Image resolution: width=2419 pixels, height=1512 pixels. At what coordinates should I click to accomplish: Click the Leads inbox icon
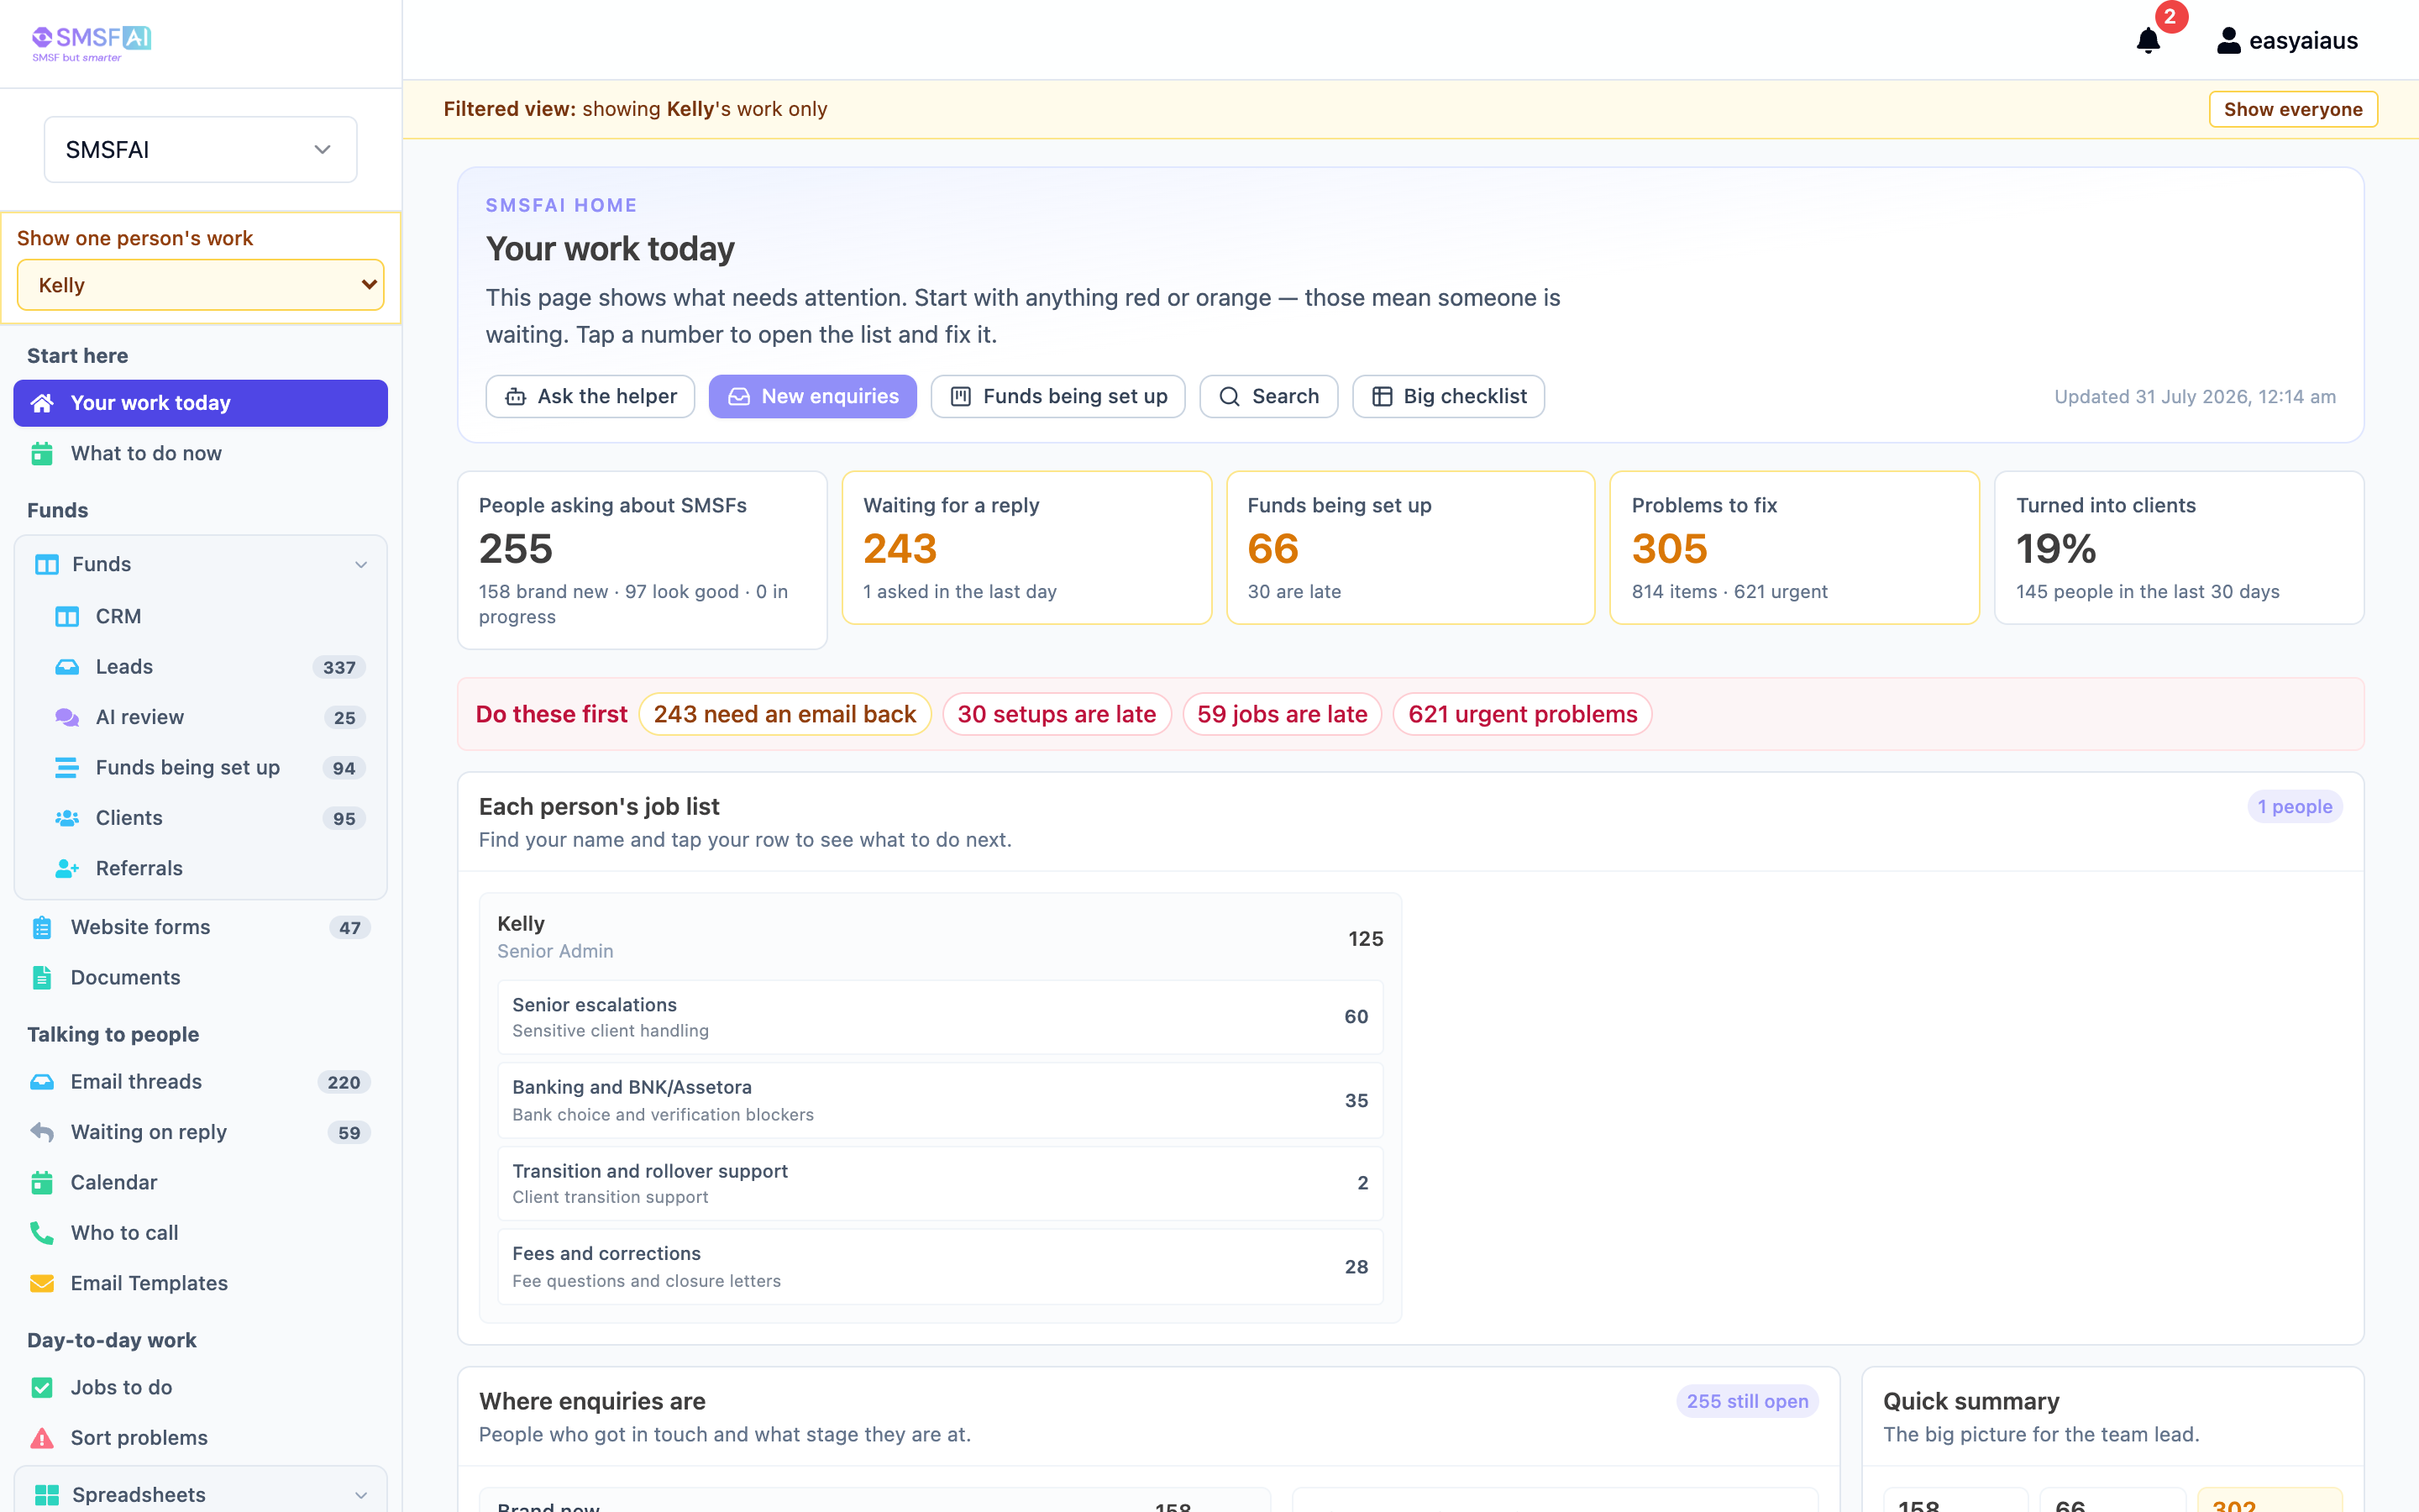point(67,667)
